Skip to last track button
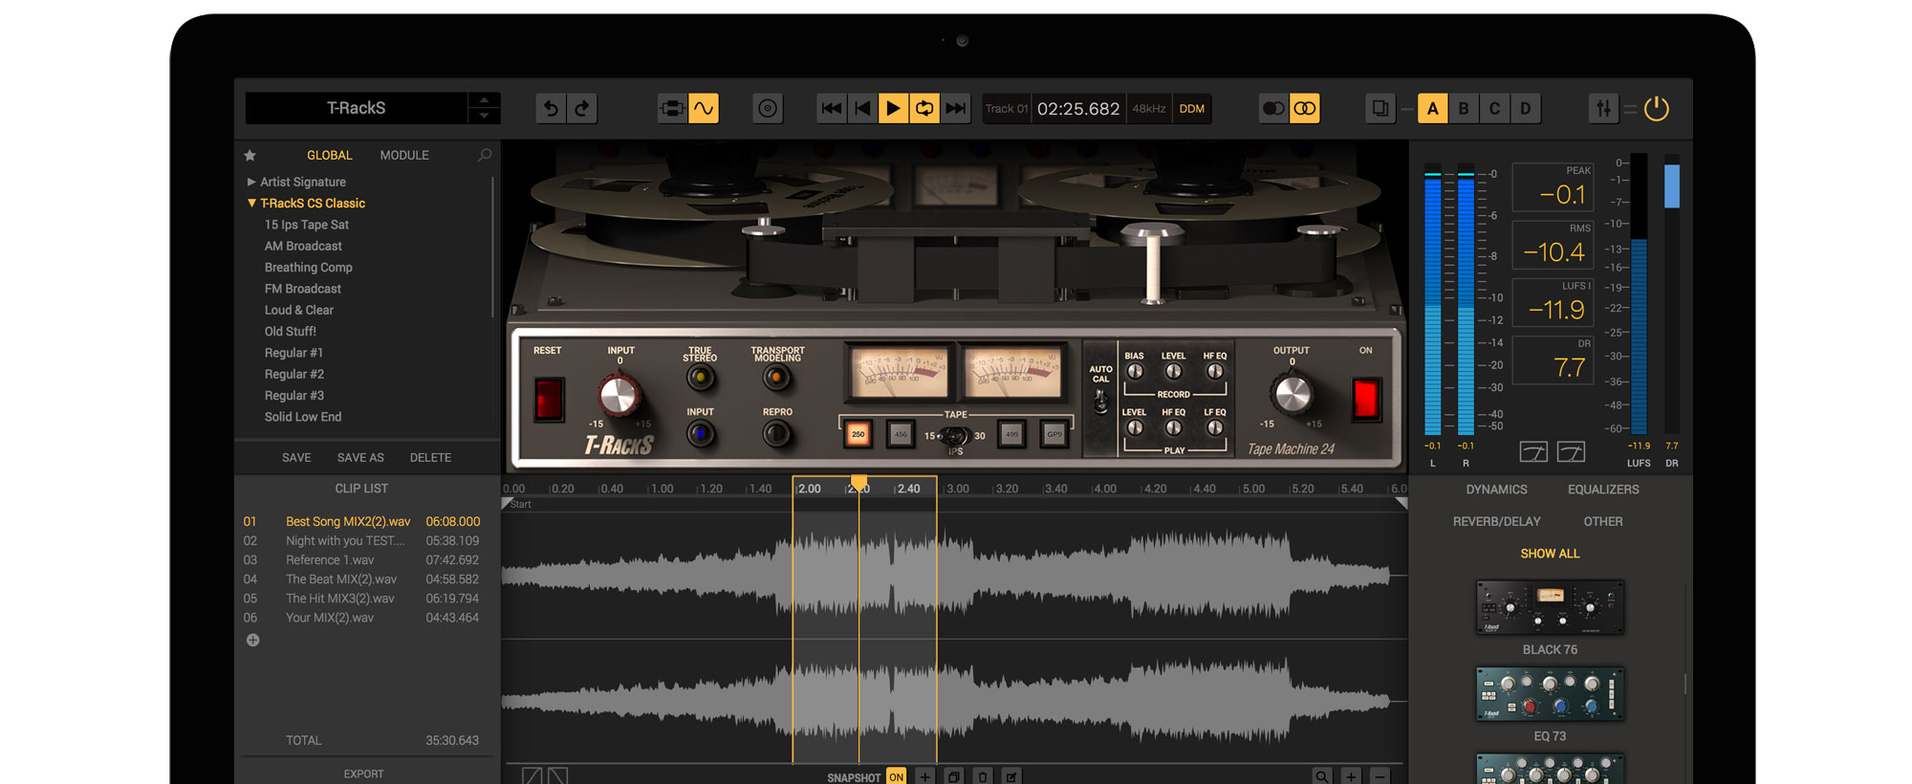 [x=955, y=109]
